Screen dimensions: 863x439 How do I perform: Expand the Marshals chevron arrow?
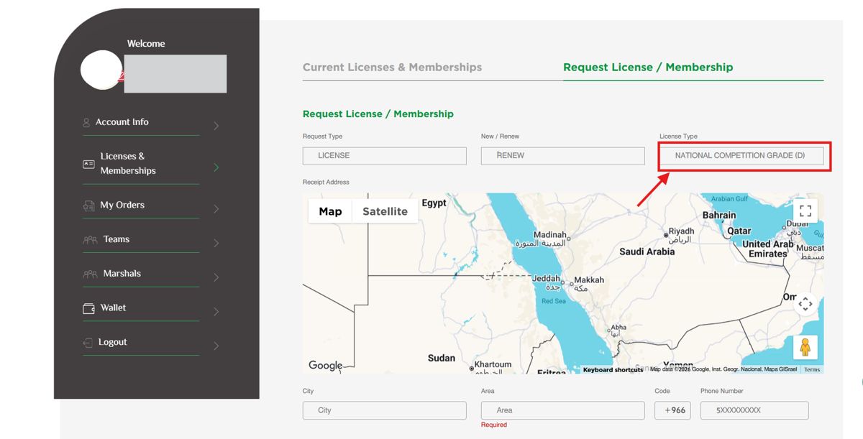tap(216, 277)
